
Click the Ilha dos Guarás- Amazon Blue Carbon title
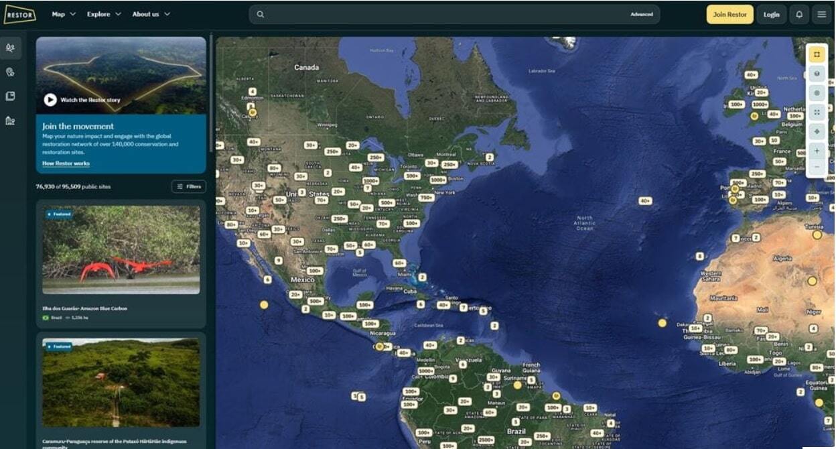(x=85, y=308)
